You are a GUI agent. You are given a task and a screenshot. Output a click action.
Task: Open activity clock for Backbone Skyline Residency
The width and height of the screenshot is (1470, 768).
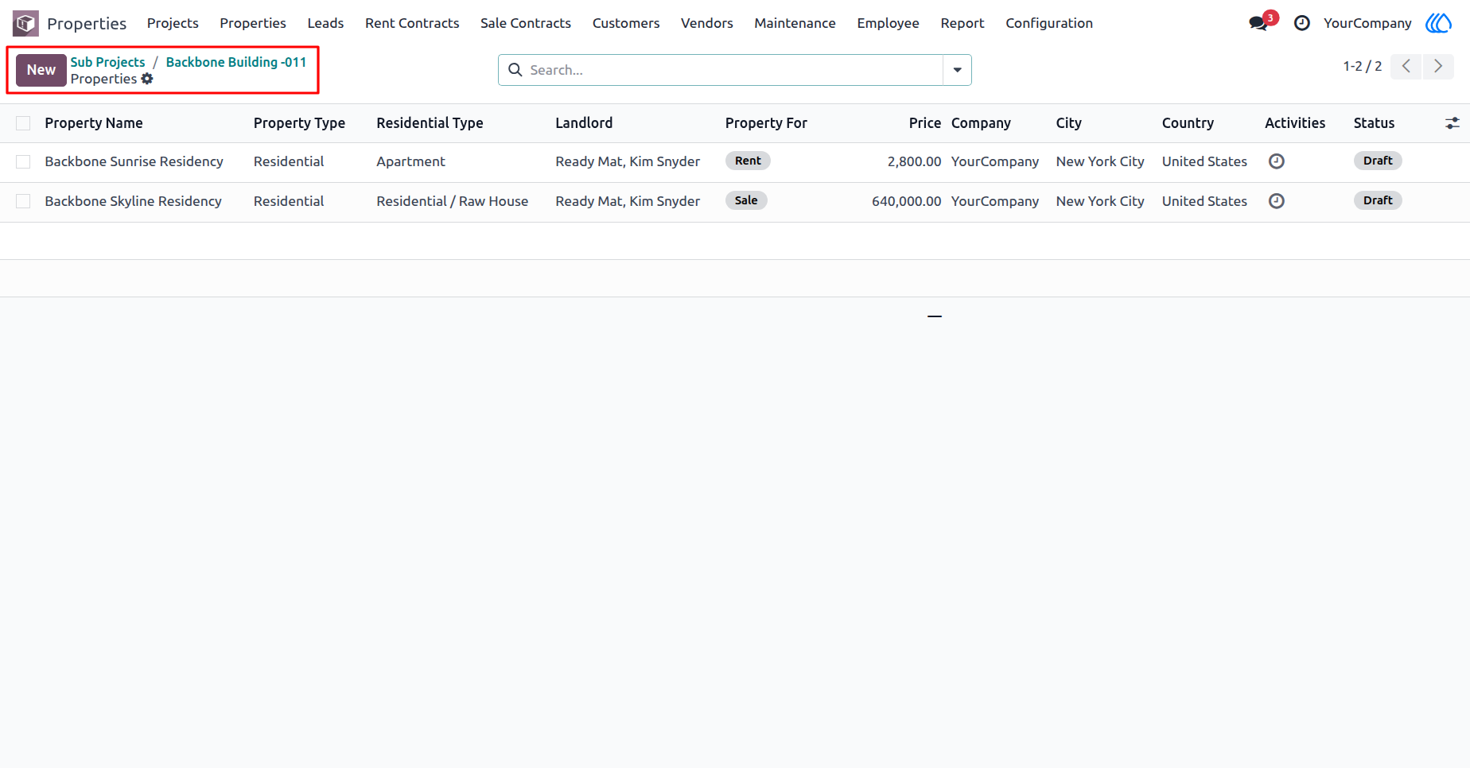click(1277, 201)
